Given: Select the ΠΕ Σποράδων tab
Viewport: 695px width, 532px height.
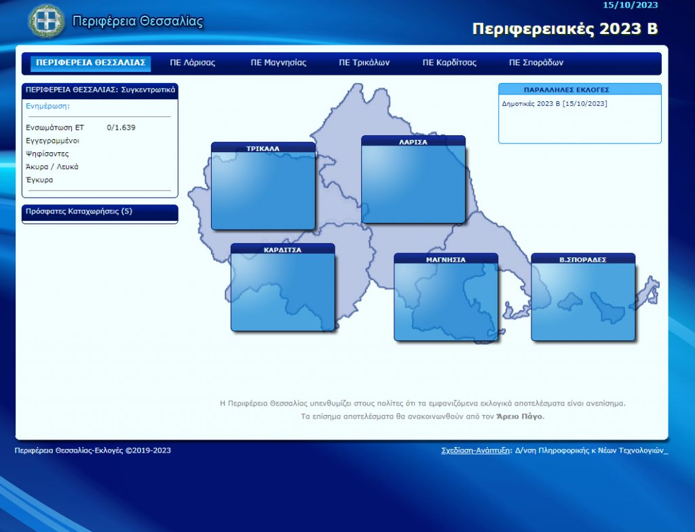Looking at the screenshot, I should point(536,63).
